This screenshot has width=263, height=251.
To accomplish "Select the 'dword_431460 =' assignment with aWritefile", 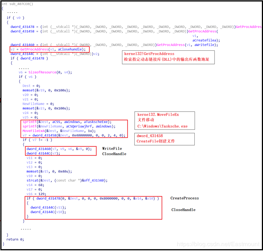I will [x=114, y=45].
